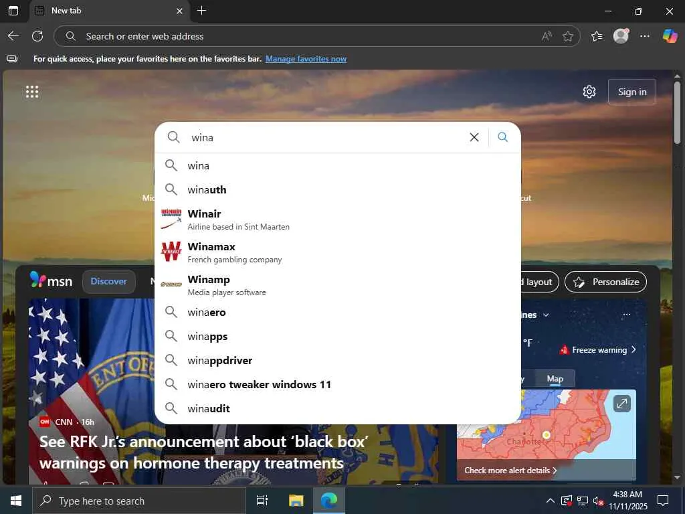Viewport: 685px width, 514px height.
Task: Switch to the Discover tab
Action: 109,282
